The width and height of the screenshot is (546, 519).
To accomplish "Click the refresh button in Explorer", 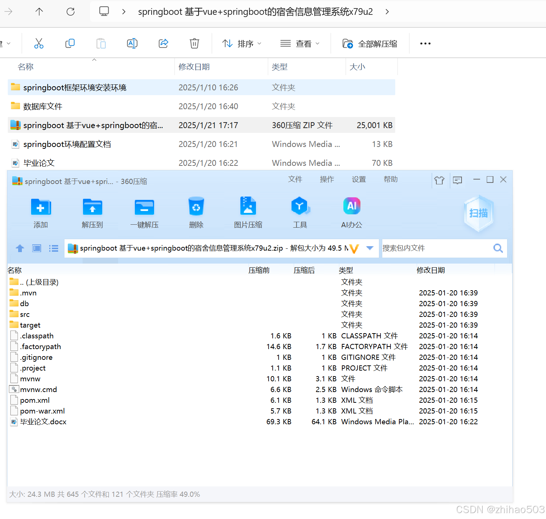I will pyautogui.click(x=70, y=11).
